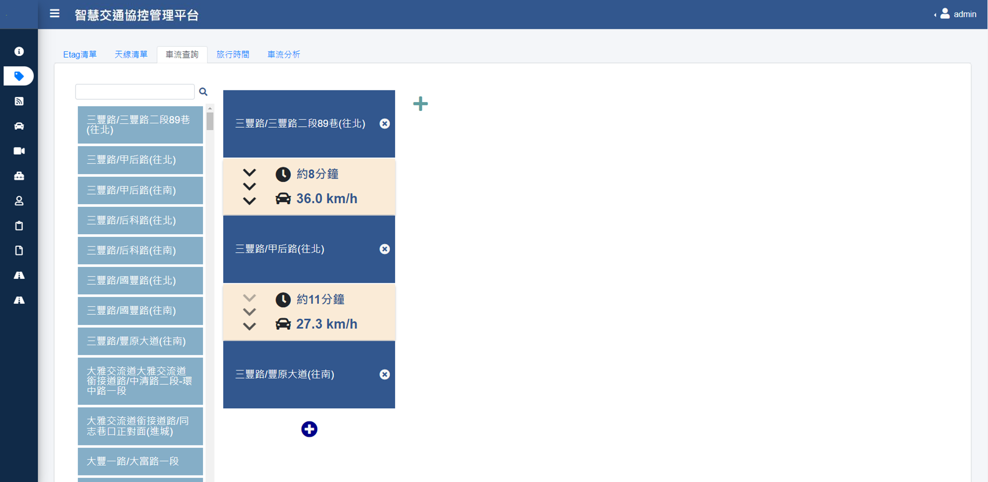Viewport: 988px width, 482px height.
Task: Select 三豐路/國豐路(往南) in the list
Action: click(x=140, y=311)
